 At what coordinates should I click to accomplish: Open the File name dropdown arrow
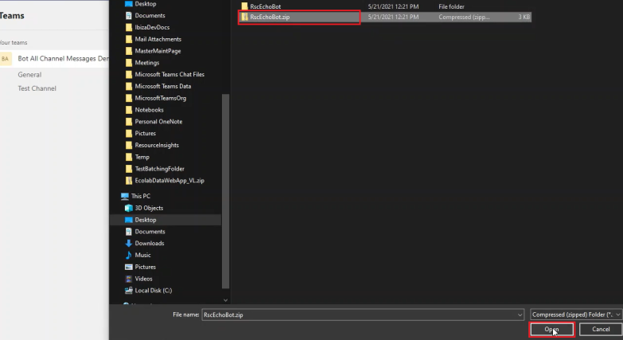[520, 315]
